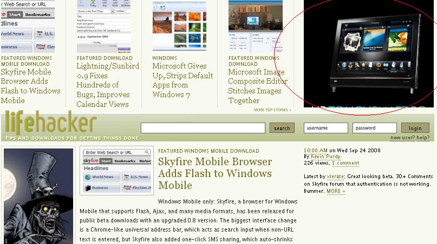Focus the password field
The image size is (437, 244).
point(375,128)
